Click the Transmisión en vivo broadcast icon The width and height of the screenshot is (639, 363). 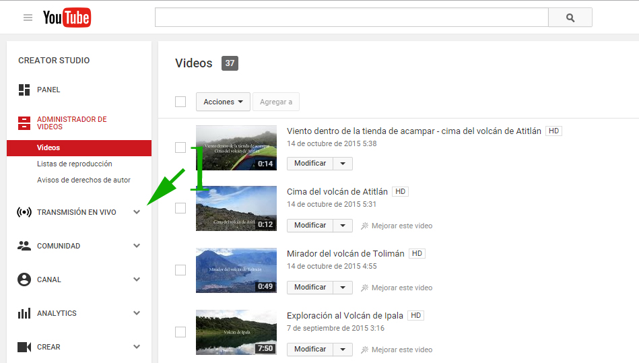(24, 212)
